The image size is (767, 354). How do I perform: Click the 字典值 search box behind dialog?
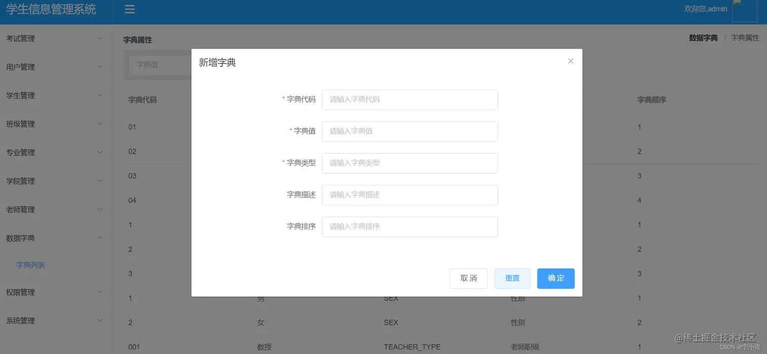(x=160, y=65)
